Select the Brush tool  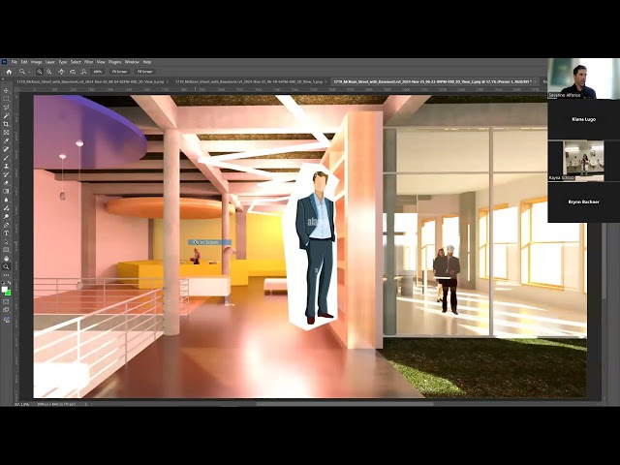click(x=7, y=158)
